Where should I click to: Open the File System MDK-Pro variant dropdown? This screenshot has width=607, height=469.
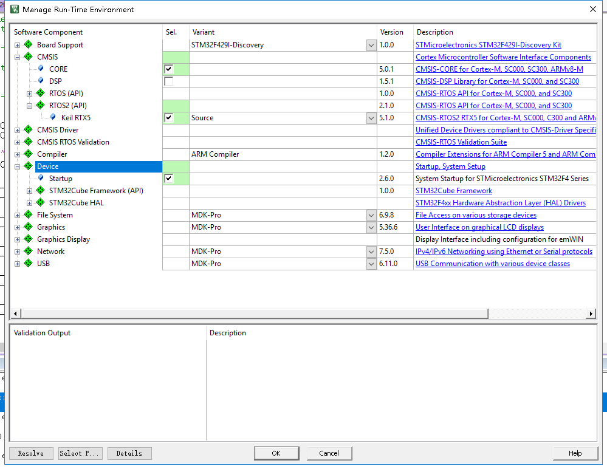371,215
